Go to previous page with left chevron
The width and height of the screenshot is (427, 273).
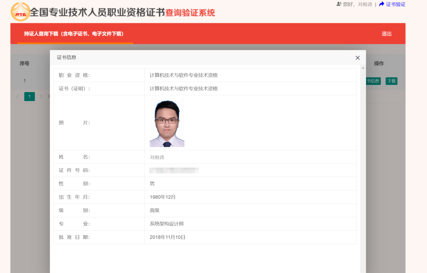18,96
